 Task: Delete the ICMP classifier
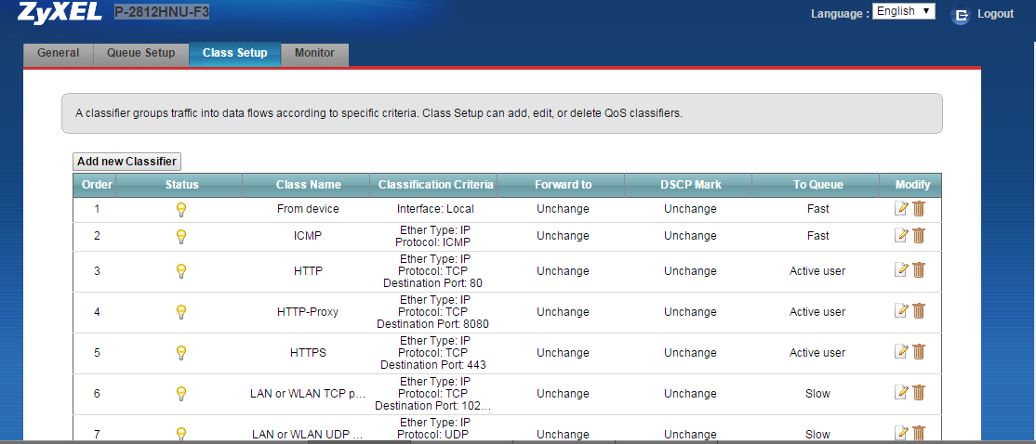pos(919,236)
